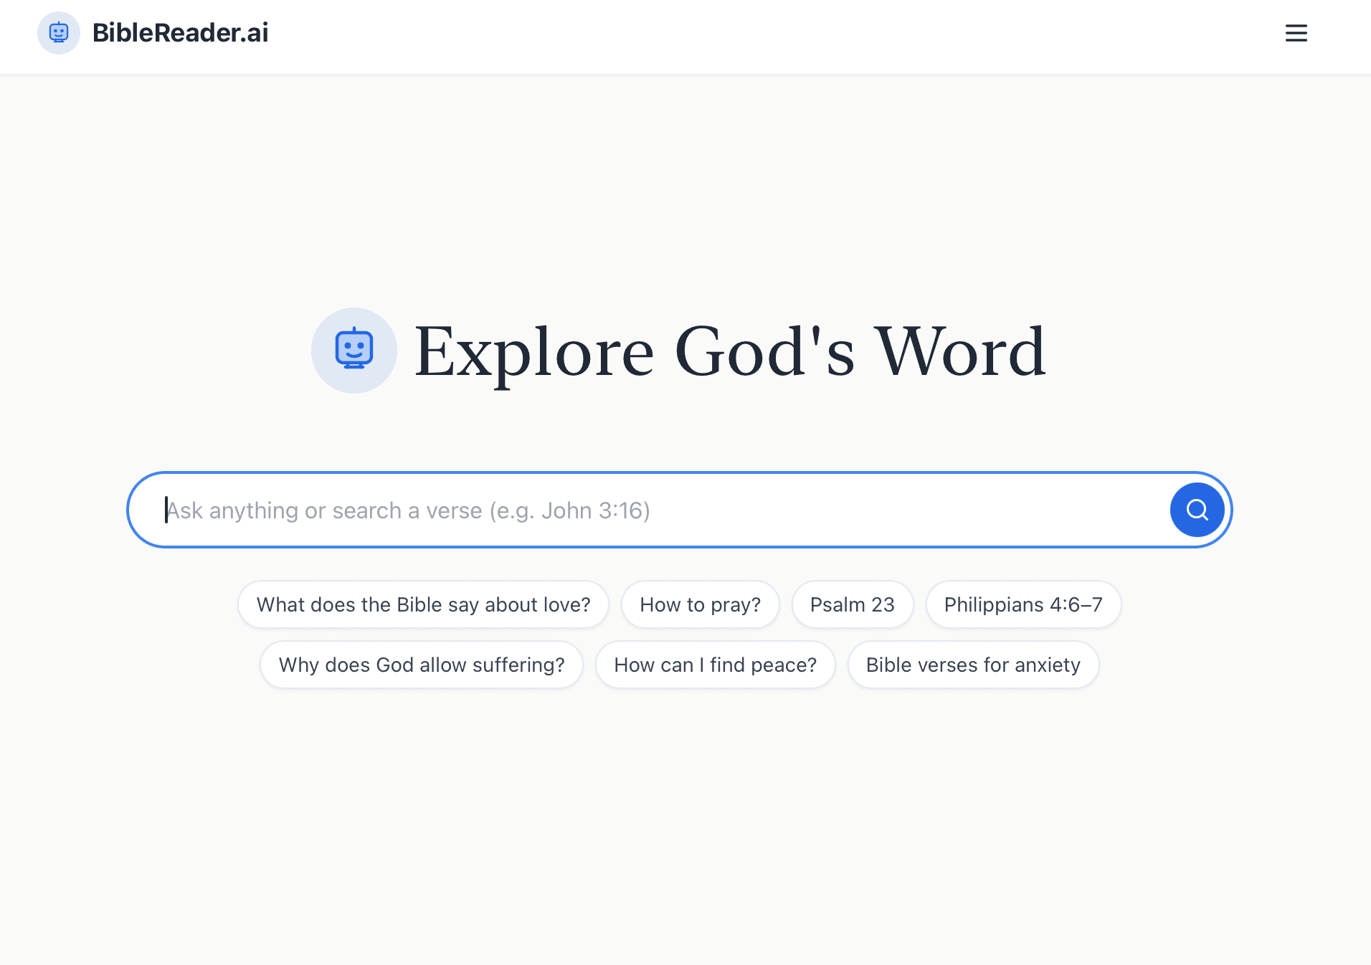The image size is (1371, 965).
Task: Choose 'How to pray?' suggestion pill
Action: tap(700, 604)
